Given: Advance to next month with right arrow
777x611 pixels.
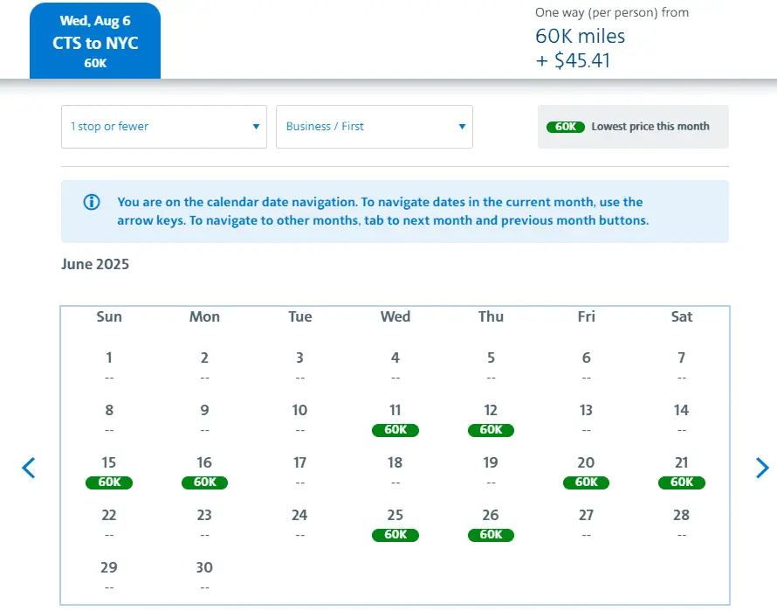Looking at the screenshot, I should (762, 469).
